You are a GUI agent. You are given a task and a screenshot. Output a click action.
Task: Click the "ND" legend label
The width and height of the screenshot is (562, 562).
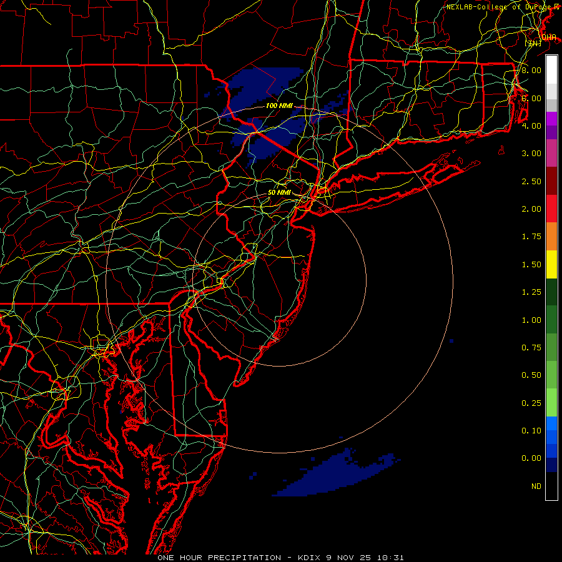point(536,486)
